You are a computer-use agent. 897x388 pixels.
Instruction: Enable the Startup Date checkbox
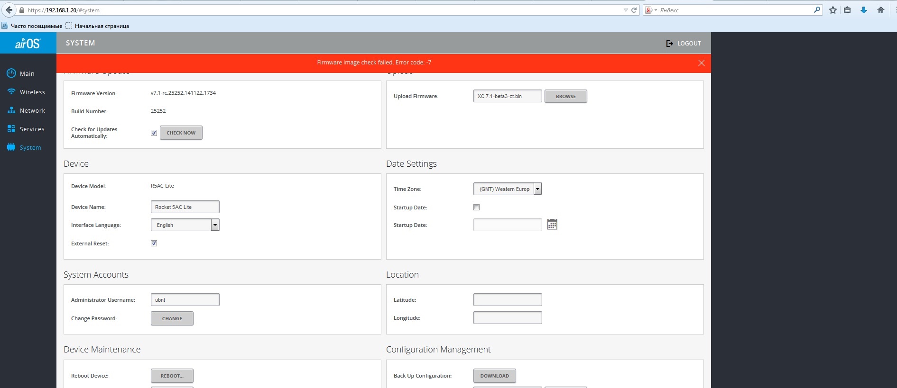point(476,208)
